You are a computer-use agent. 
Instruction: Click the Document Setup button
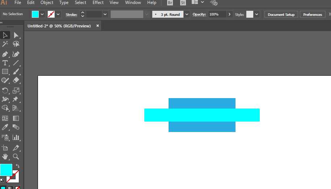click(281, 14)
